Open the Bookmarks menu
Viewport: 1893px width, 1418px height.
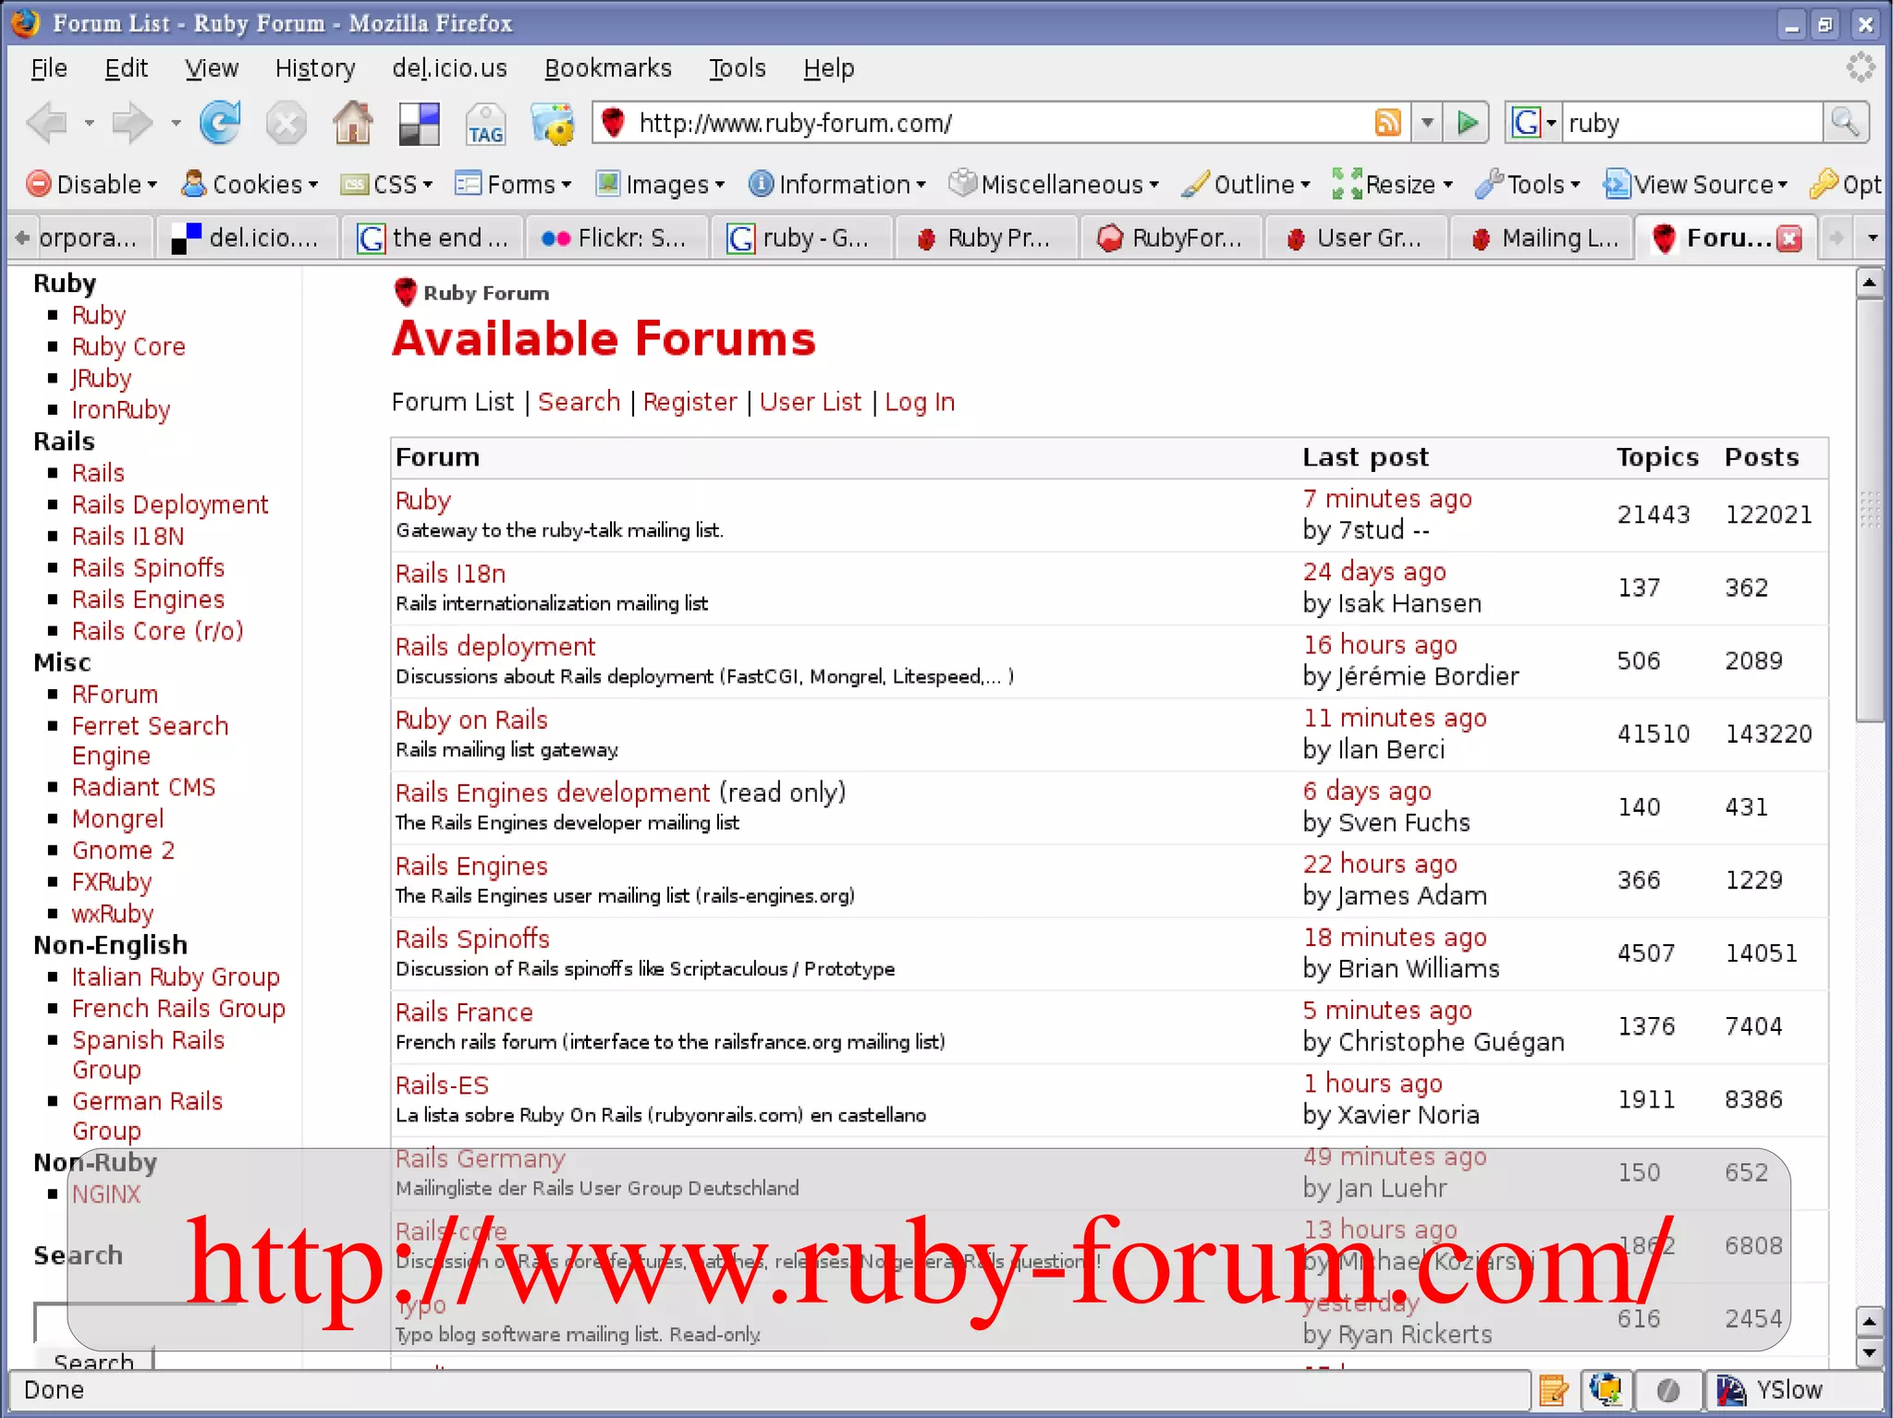[x=607, y=68]
